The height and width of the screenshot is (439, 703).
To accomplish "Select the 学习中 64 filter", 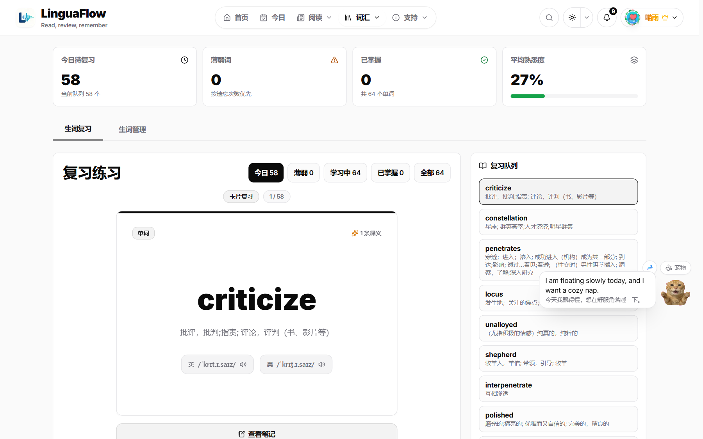I will pyautogui.click(x=345, y=172).
